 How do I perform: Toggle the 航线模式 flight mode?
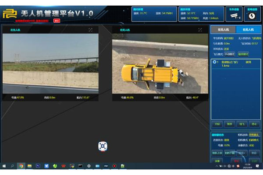243,54
